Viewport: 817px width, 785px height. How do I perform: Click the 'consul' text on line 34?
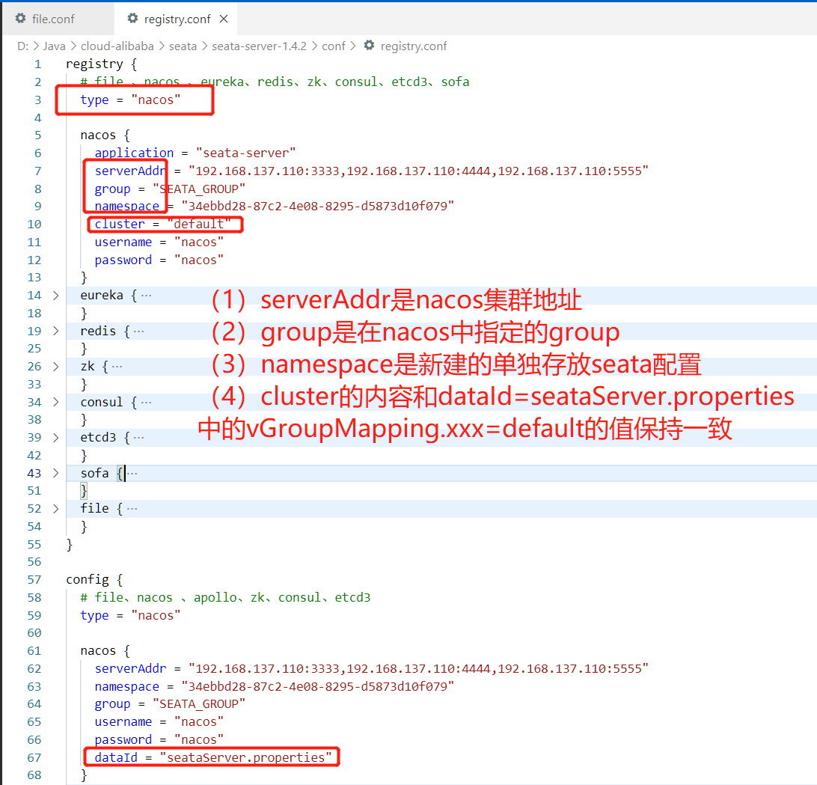click(x=102, y=402)
